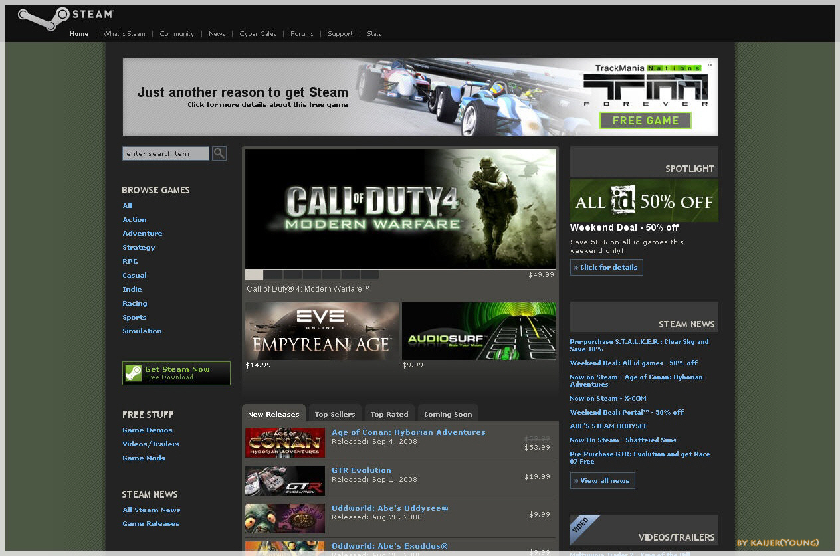
Task: Go to Forums
Action: 302,34
